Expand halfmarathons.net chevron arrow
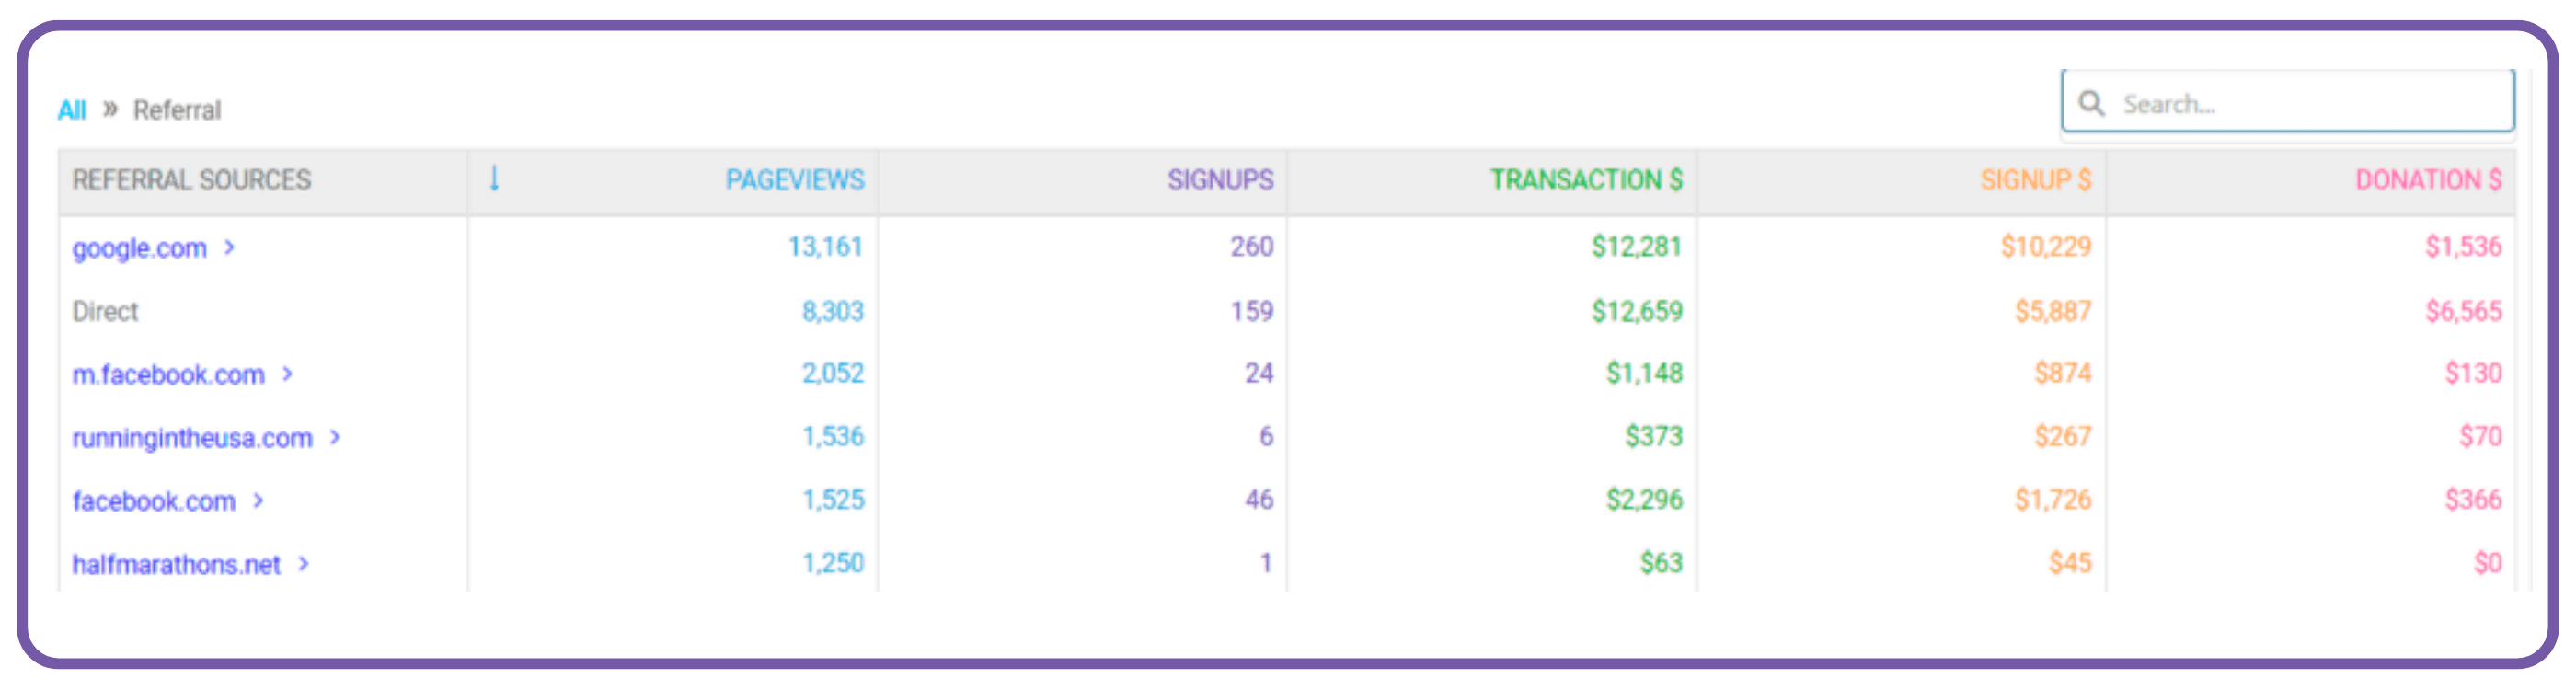This screenshot has height=690, width=2576. tap(304, 564)
